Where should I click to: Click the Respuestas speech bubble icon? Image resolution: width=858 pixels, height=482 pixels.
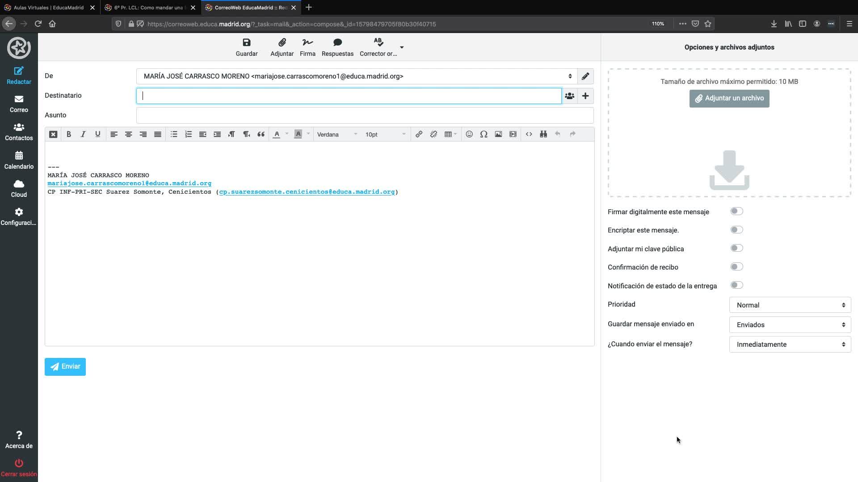pos(337,43)
